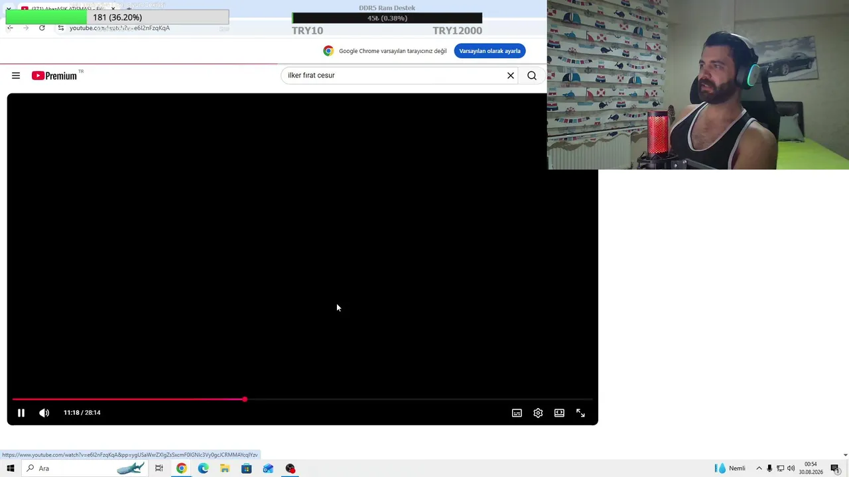Open the red-and-black taskbar app
The width and height of the screenshot is (849, 477).
(290, 468)
